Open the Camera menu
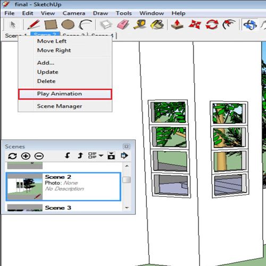This screenshot has height=266, width=266. (74, 13)
